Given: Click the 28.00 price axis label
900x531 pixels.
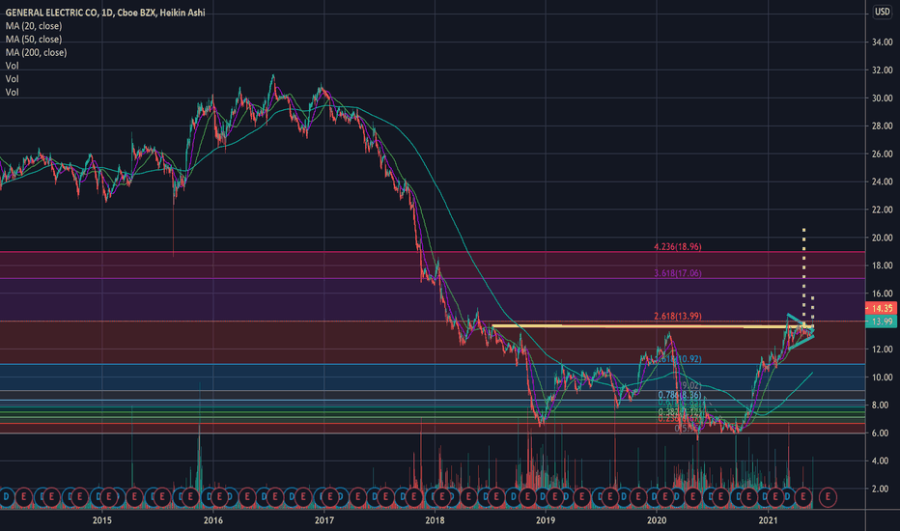Looking at the screenshot, I should [x=883, y=126].
